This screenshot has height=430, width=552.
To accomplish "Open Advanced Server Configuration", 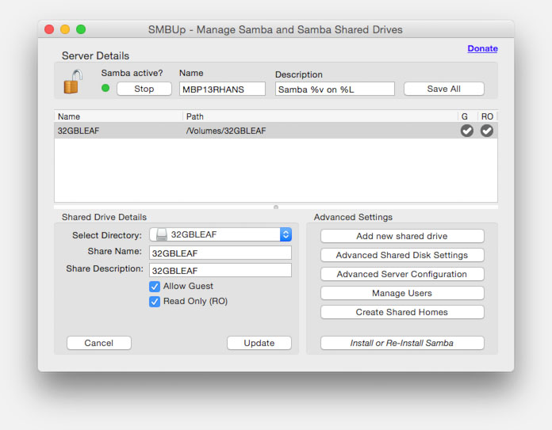I will click(x=402, y=274).
